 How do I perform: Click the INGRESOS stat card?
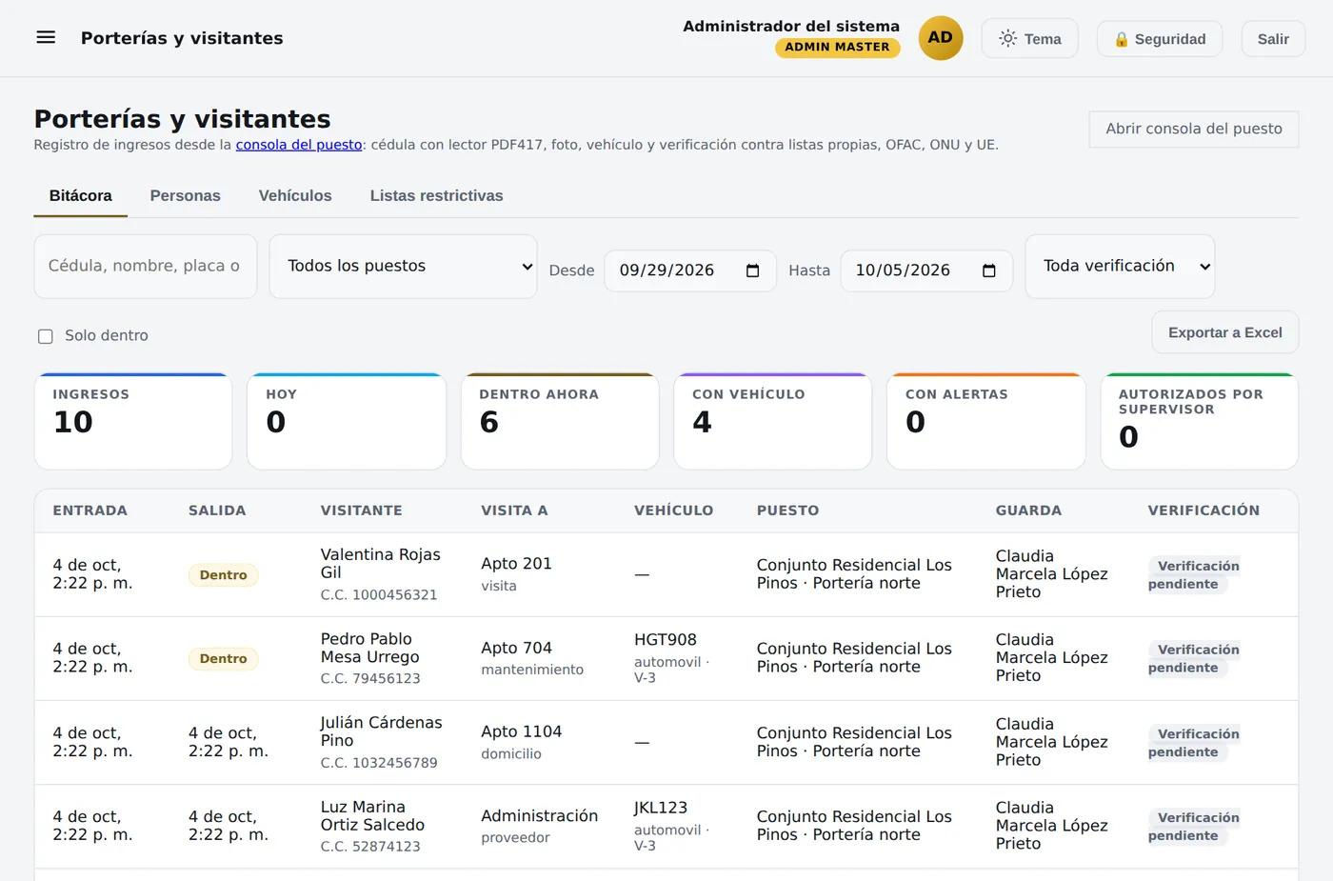(133, 421)
